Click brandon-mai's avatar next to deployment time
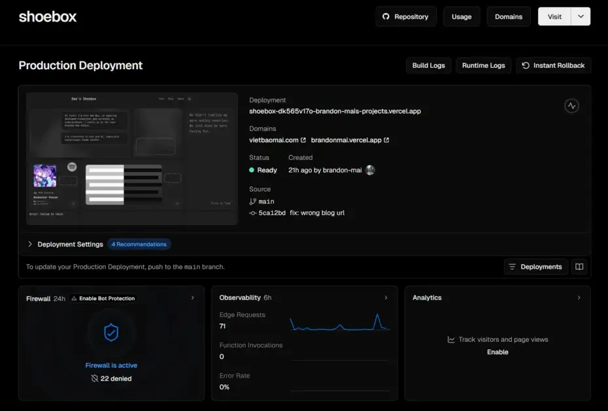Screen dimensions: 608x411 click(369, 170)
